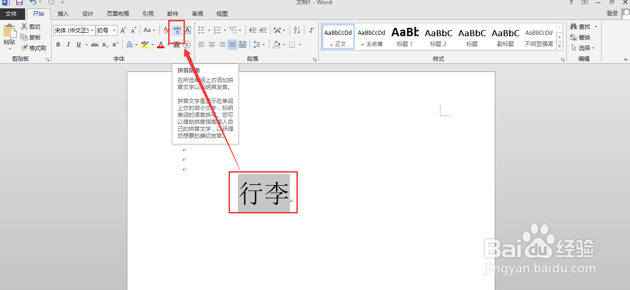Screen dimensions: 630x290
Task: Enable underline for the selection
Action: pyautogui.click(x=79, y=45)
